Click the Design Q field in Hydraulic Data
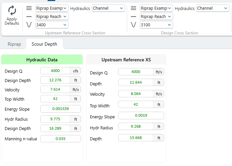 coord(55,71)
